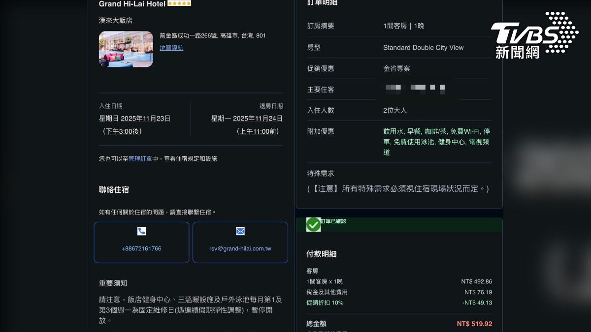The image size is (591, 332).
Task: Click the green confirmation checkmark icon
Action: 313,224
